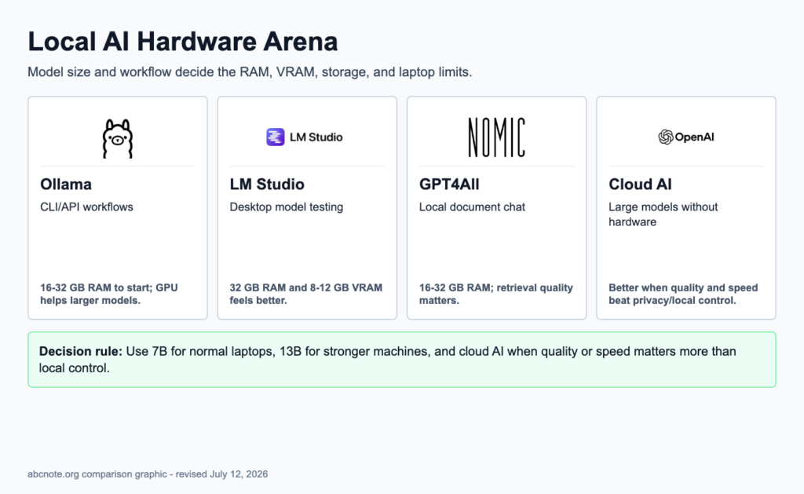This screenshot has width=804, height=494.
Task: Select the Cloud AI card heading
Action: point(640,184)
